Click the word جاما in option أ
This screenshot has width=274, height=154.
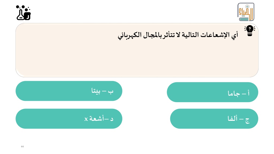coord(234,94)
